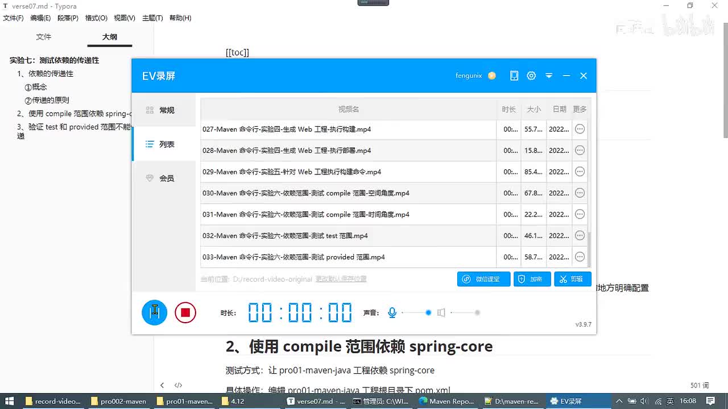
Task: Click the 日期 column header
Action: (x=559, y=109)
